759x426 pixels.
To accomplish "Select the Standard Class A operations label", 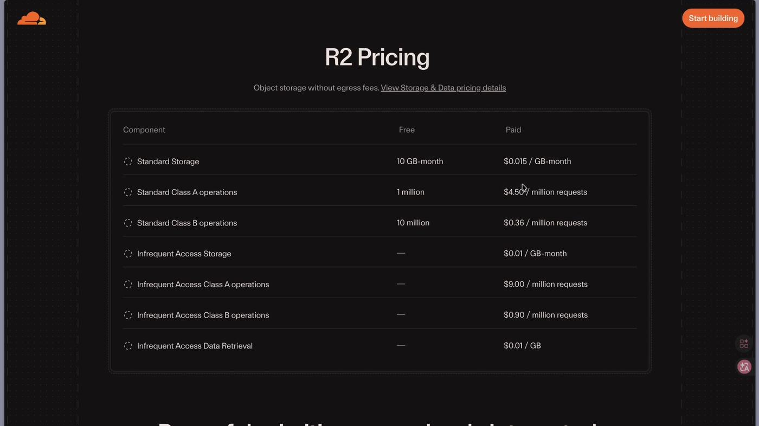I will click(x=187, y=192).
